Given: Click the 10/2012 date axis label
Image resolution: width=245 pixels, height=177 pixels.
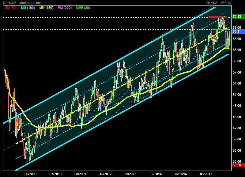Looking at the screenshot, I should tap(106, 174).
